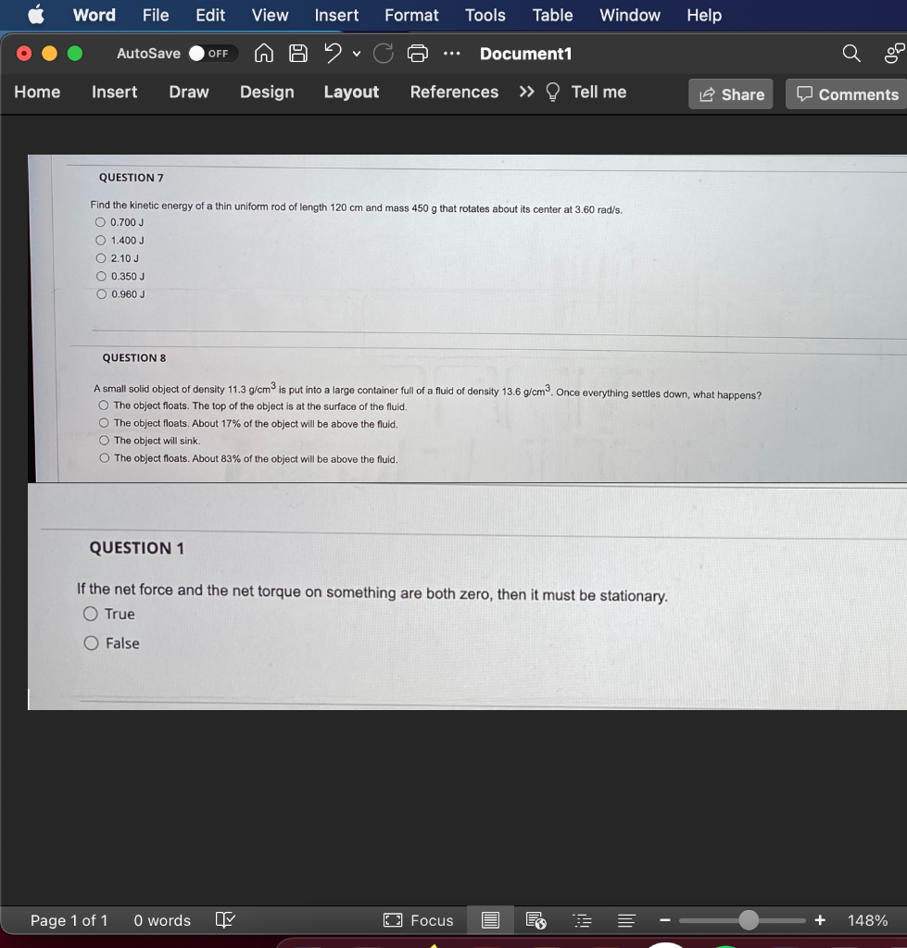Image resolution: width=907 pixels, height=948 pixels.
Task: Switch to the Insert ribbon tab
Action: [x=114, y=92]
